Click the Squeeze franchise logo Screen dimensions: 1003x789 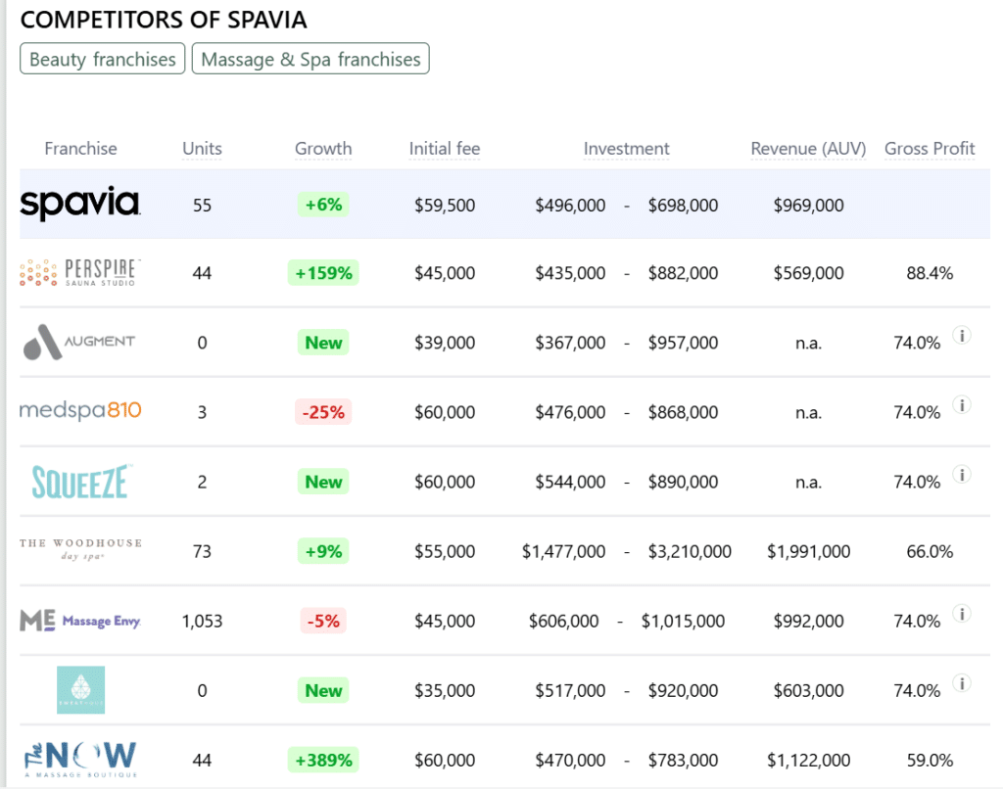pyautogui.click(x=81, y=482)
